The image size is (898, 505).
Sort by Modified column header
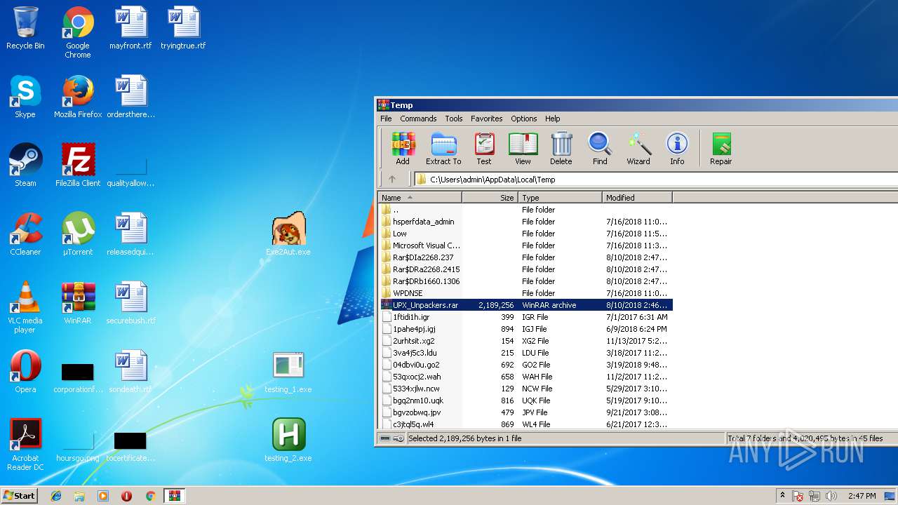point(637,198)
